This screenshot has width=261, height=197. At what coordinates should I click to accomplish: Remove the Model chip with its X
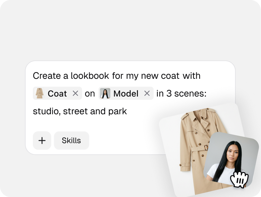tap(147, 93)
